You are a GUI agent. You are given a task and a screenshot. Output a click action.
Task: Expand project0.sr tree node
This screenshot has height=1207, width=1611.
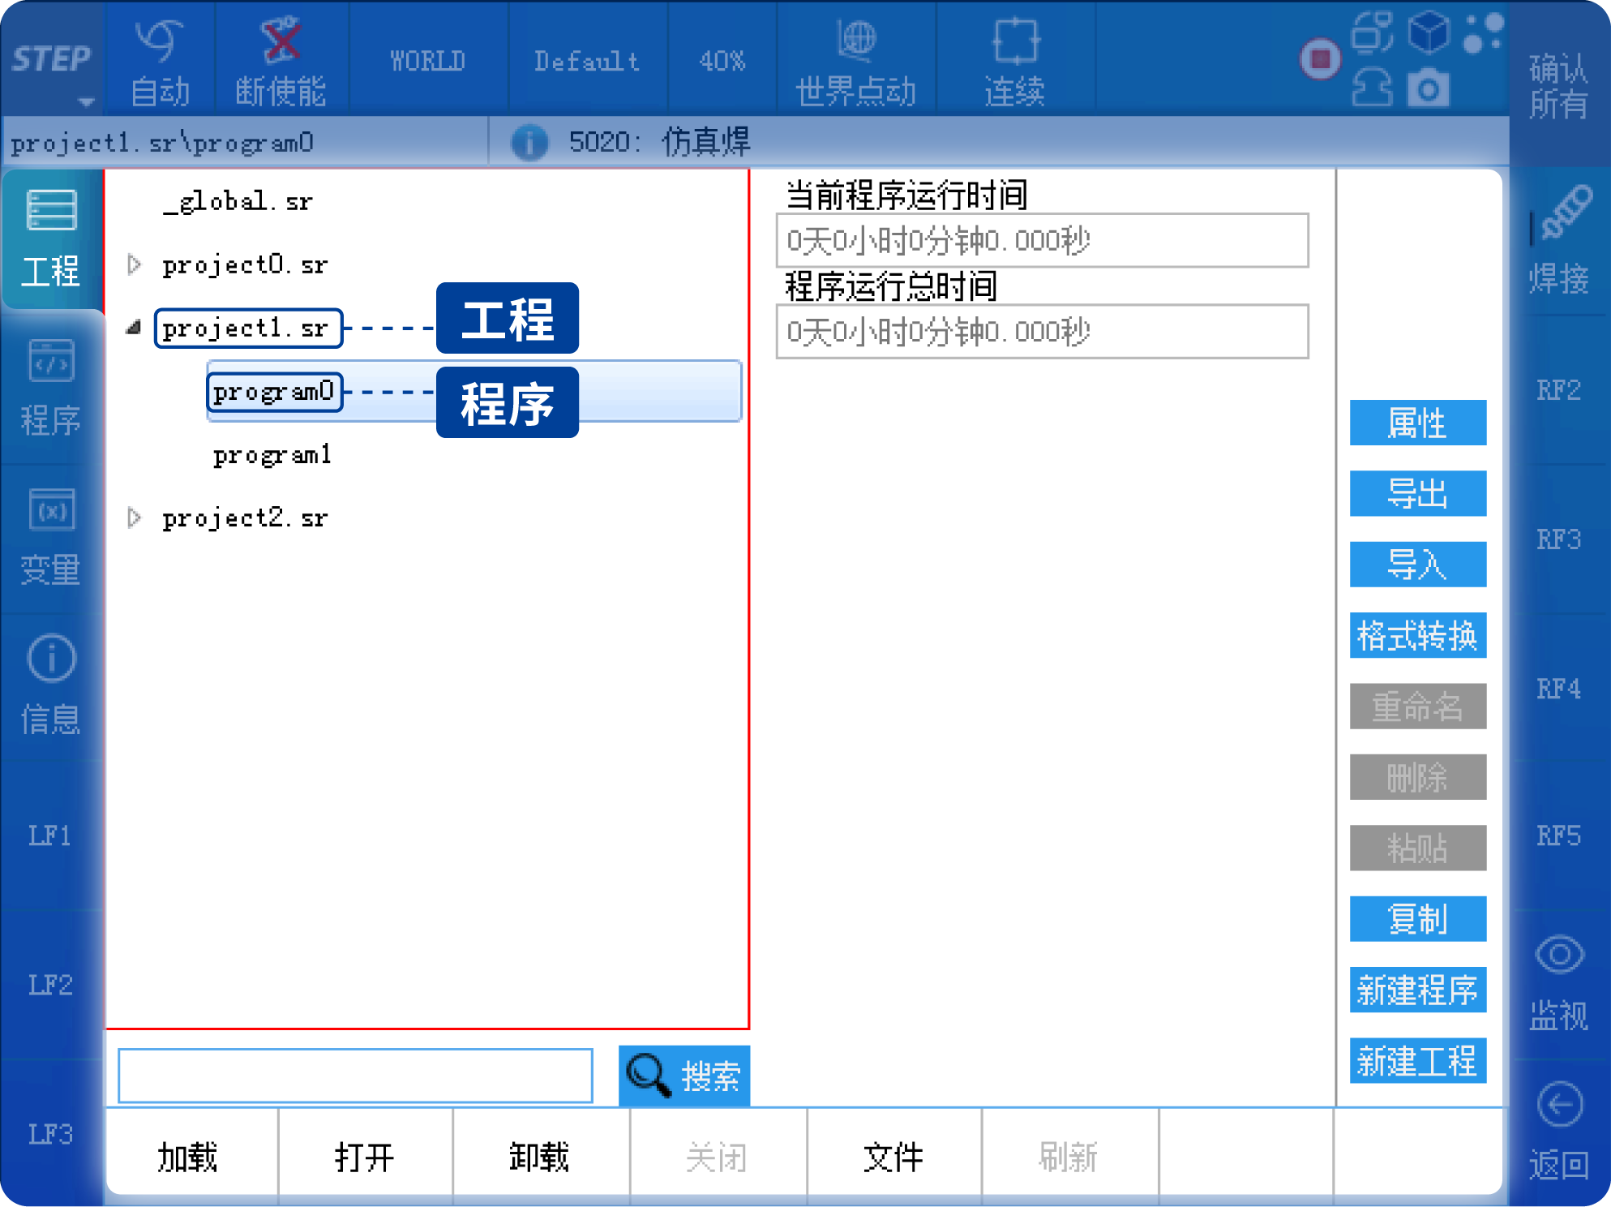[x=135, y=264]
